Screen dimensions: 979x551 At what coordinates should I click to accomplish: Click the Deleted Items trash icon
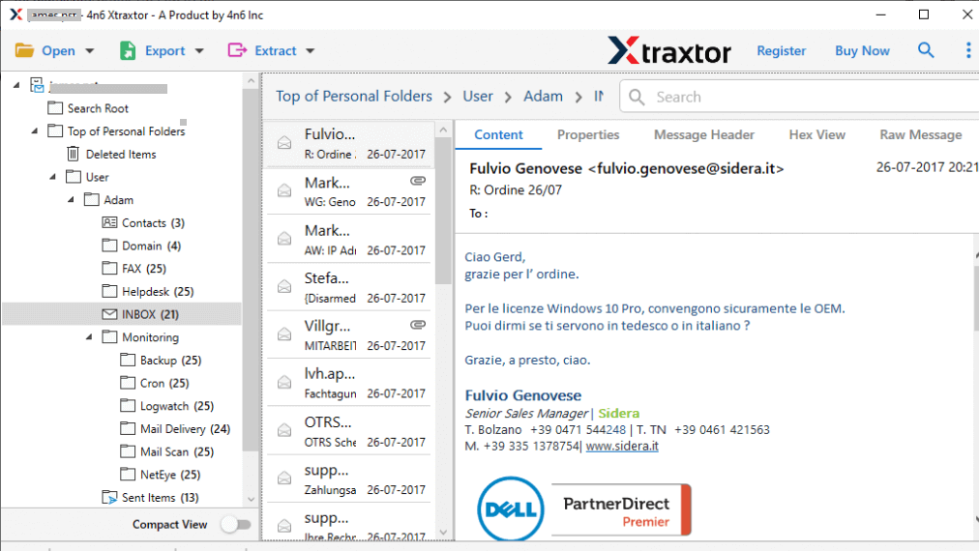click(74, 154)
